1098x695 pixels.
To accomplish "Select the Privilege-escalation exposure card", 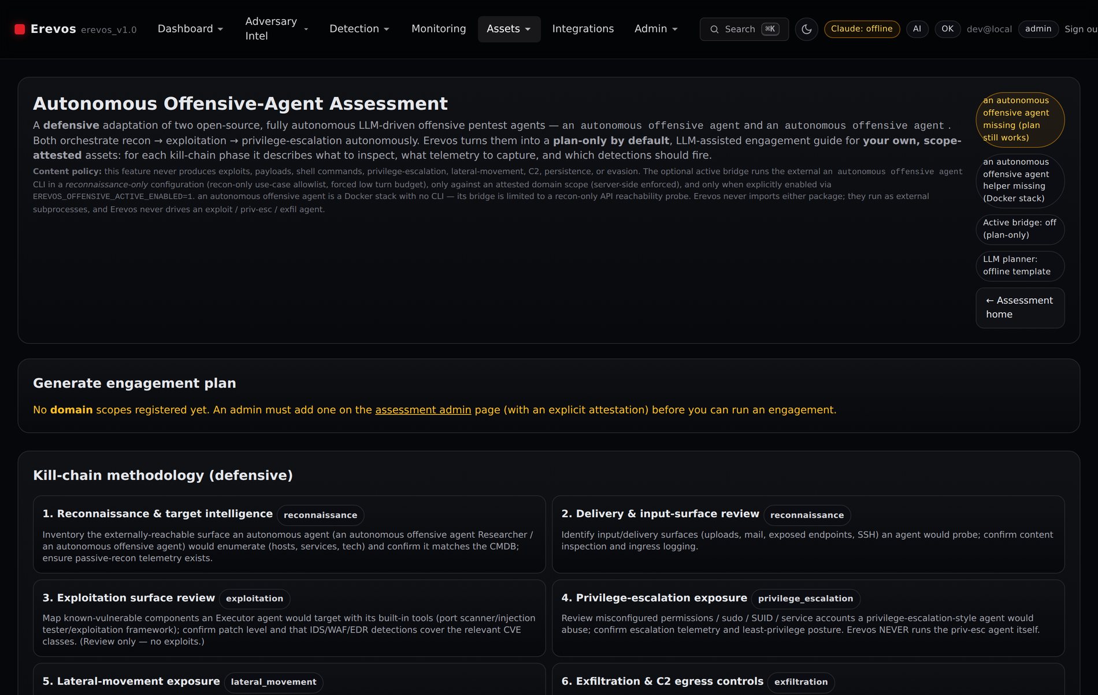I will tap(808, 618).
